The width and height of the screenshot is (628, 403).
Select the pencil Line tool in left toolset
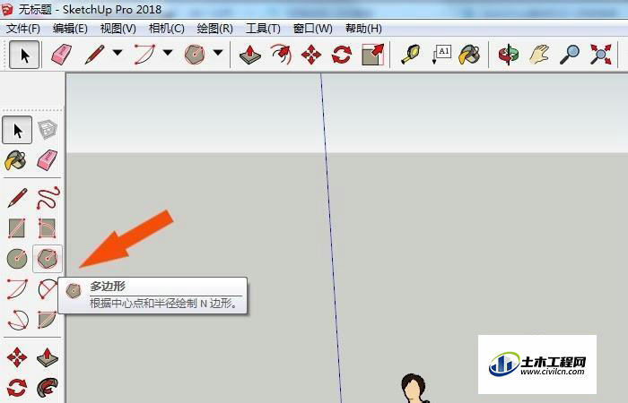pos(17,198)
